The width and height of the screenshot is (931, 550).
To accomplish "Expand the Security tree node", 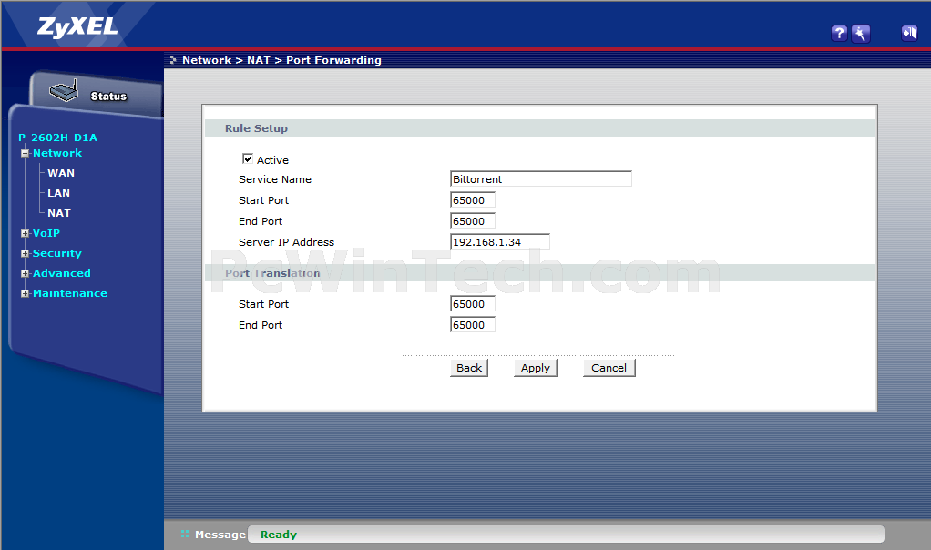I will [26, 253].
